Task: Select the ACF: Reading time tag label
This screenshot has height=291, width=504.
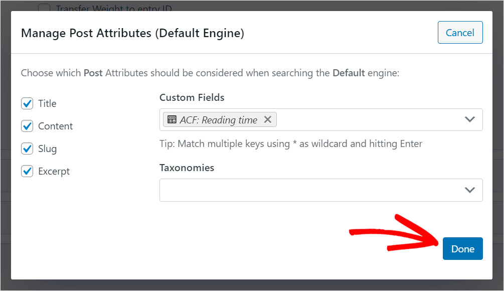Action: coord(218,120)
